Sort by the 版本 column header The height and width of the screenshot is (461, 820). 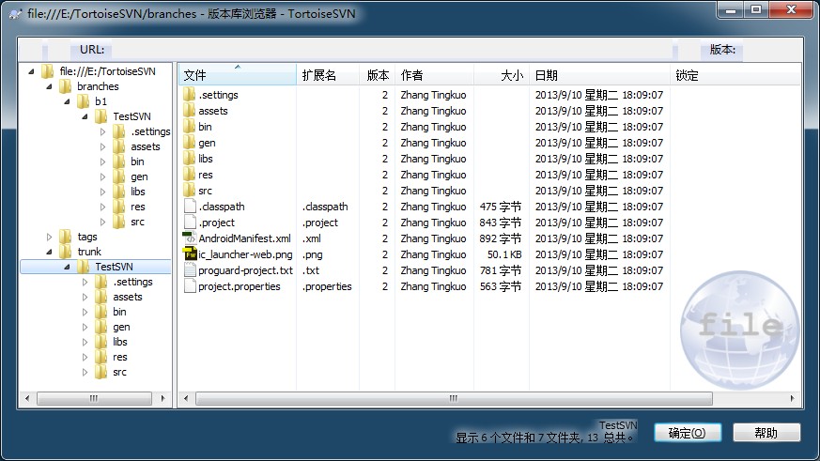click(x=377, y=75)
